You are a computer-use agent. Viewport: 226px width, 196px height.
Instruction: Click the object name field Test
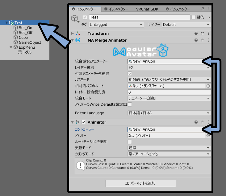coord(140,17)
